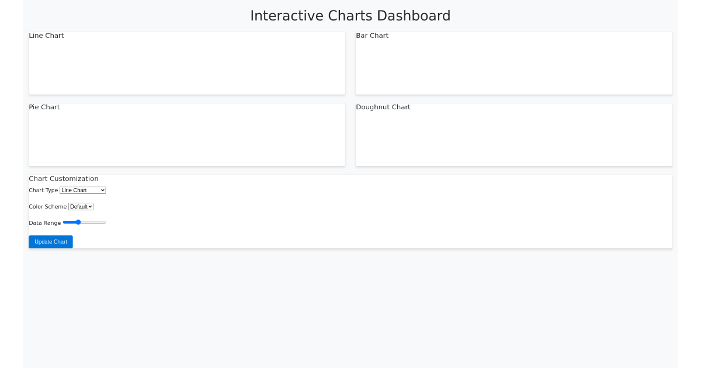701x368 pixels.
Task: Adjust the Data Range slider handle
Action: pos(78,222)
